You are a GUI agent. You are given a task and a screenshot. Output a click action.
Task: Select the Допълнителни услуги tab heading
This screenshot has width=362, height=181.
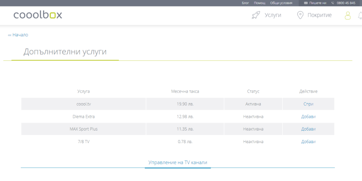65,52
